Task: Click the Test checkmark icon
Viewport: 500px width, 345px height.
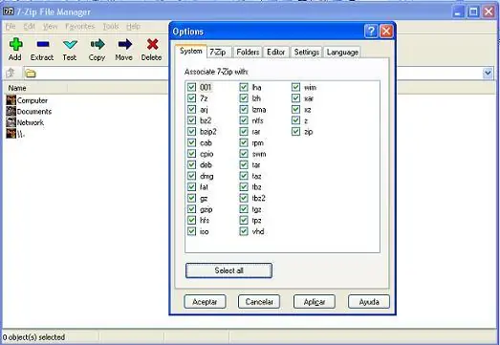Action: coord(70,44)
